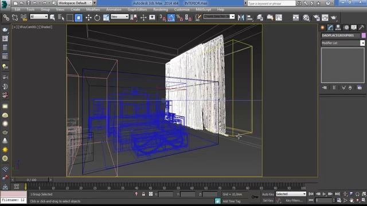Viewport: 367px width, 206px height.
Task: Toggle the Selection Lock padlock
Action: 143,194
